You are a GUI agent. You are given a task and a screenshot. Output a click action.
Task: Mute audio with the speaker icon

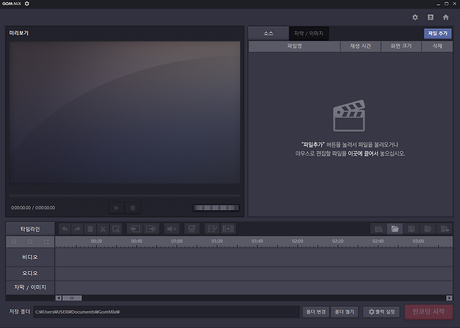(x=171, y=229)
